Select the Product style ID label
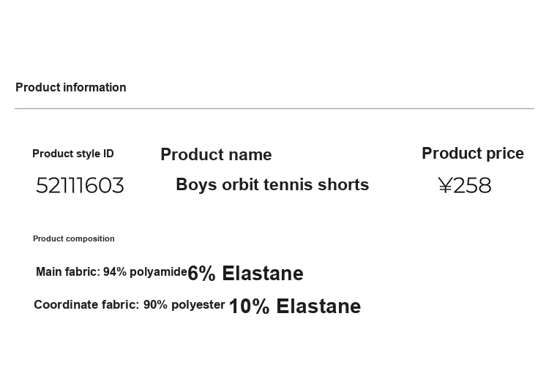 tap(72, 154)
